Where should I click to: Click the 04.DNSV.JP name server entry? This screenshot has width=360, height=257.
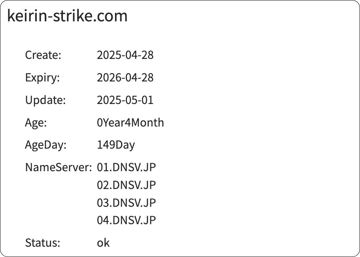pyautogui.click(x=127, y=220)
